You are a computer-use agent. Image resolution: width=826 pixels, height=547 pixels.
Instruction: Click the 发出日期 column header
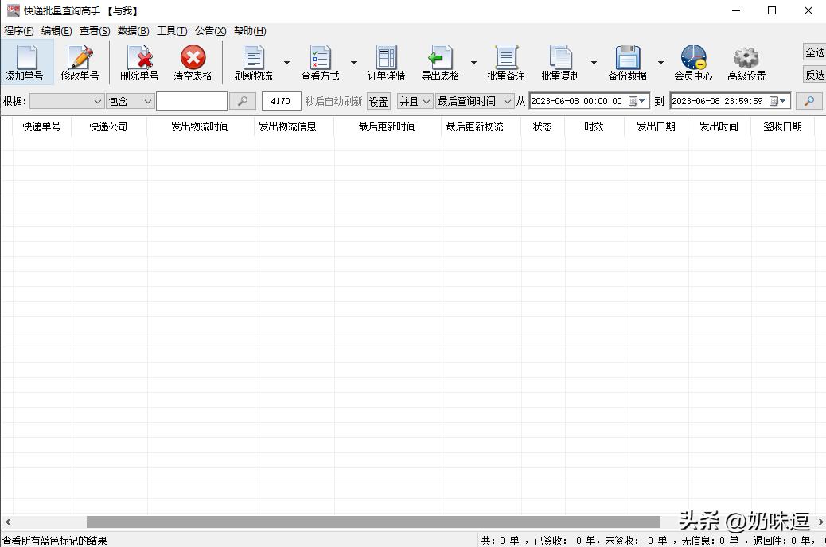656,127
